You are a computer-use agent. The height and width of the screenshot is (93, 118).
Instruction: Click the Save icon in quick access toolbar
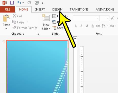pos(12,3)
